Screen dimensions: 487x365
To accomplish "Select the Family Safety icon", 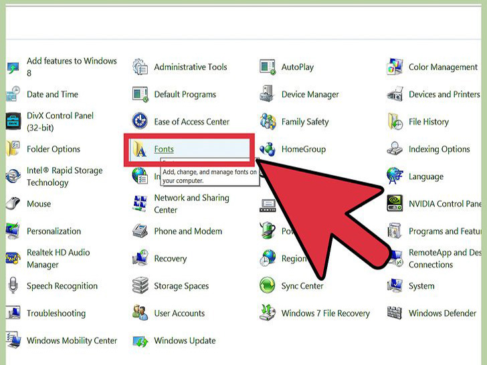I will click(268, 122).
